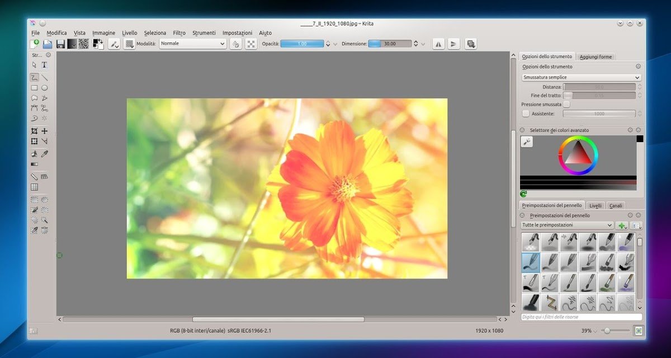Activate the color picker eyedropper tool

[x=44, y=153]
